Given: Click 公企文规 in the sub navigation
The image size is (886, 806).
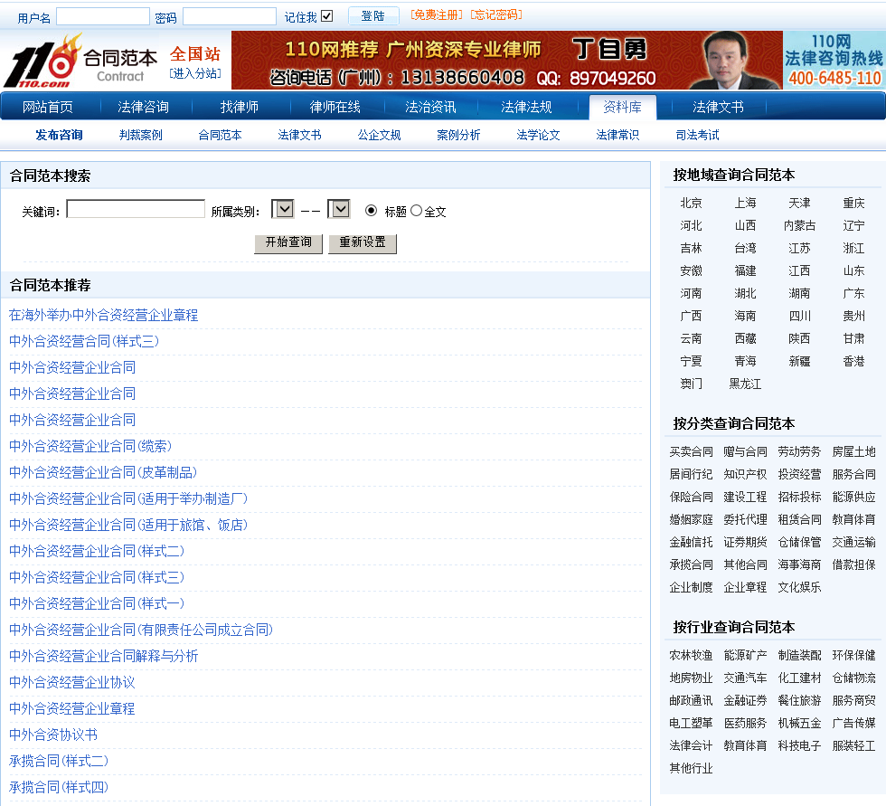Looking at the screenshot, I should click(x=379, y=135).
